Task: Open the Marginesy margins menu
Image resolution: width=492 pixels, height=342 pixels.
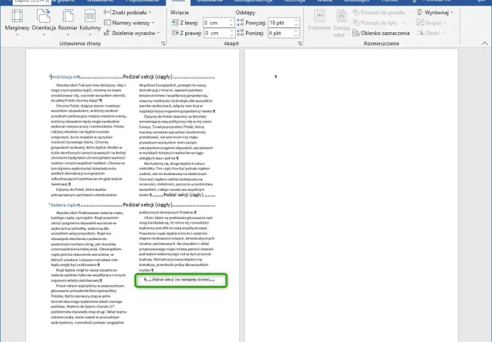Action: tap(17, 23)
